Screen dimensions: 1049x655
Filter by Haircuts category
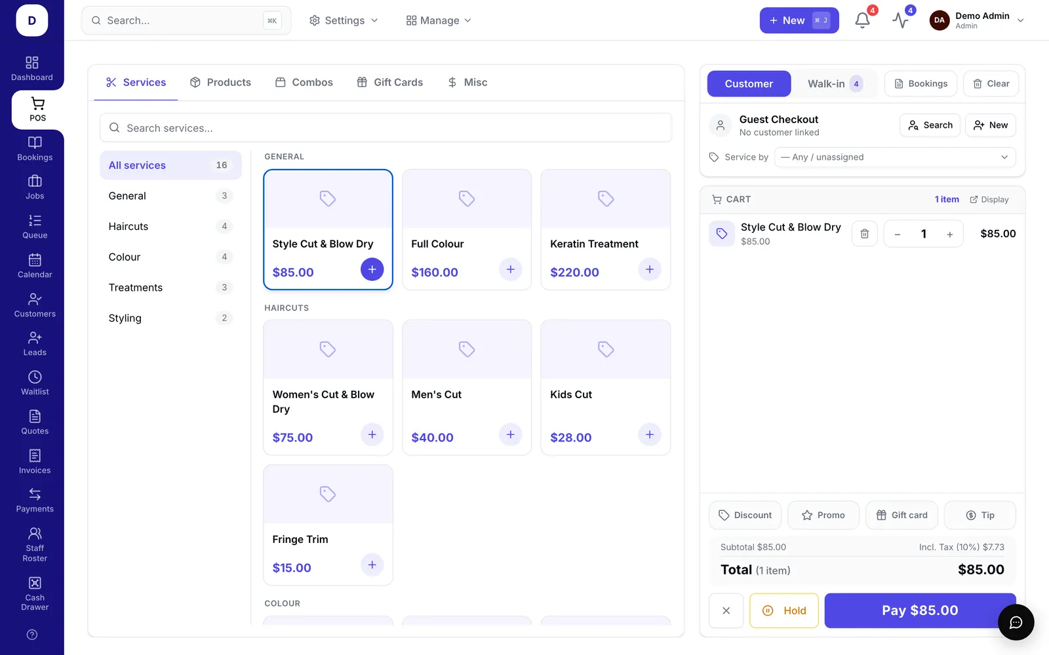click(x=170, y=227)
